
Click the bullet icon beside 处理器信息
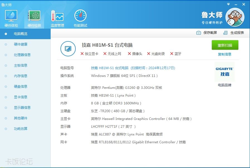pos(6,55)
